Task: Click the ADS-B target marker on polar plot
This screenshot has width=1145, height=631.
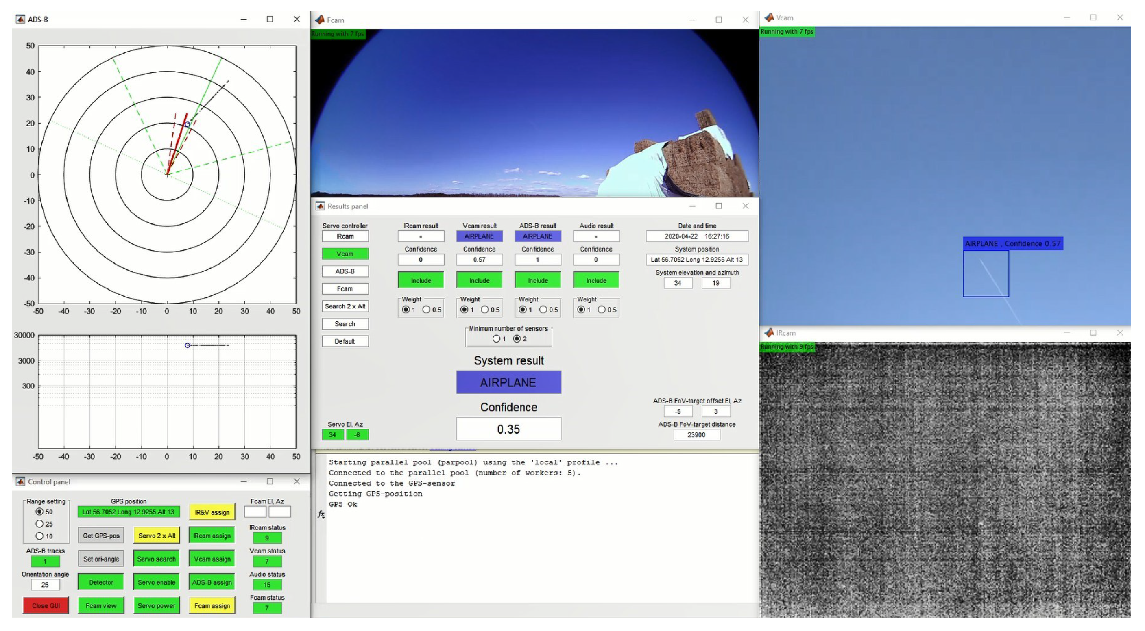Action: point(188,124)
